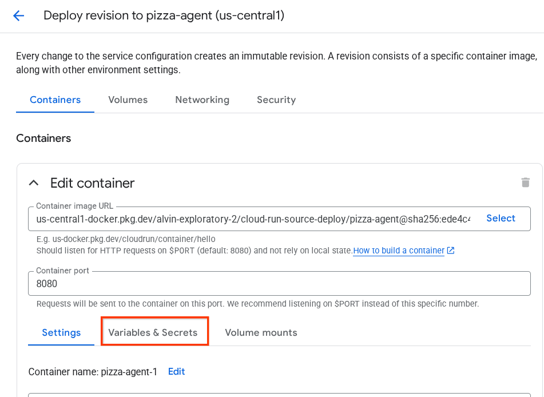Collapse the Edit container chevron
The width and height of the screenshot is (544, 397).
34,183
